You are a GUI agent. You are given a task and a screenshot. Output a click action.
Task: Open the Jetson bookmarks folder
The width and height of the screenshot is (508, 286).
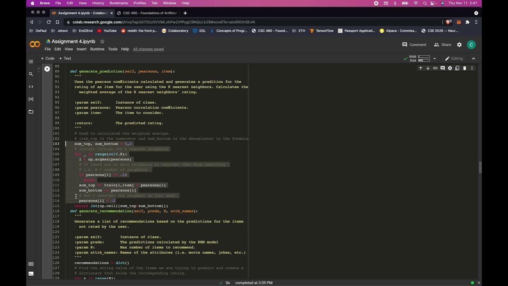(x=59, y=31)
